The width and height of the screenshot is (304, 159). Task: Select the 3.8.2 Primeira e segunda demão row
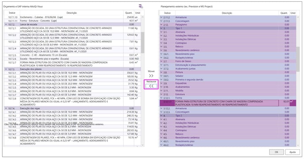[228, 79]
